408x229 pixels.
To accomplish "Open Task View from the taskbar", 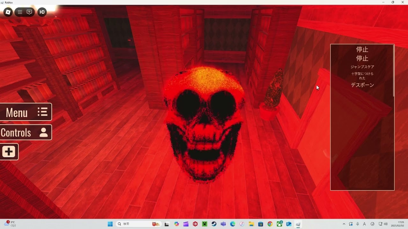I will [x=167, y=224].
